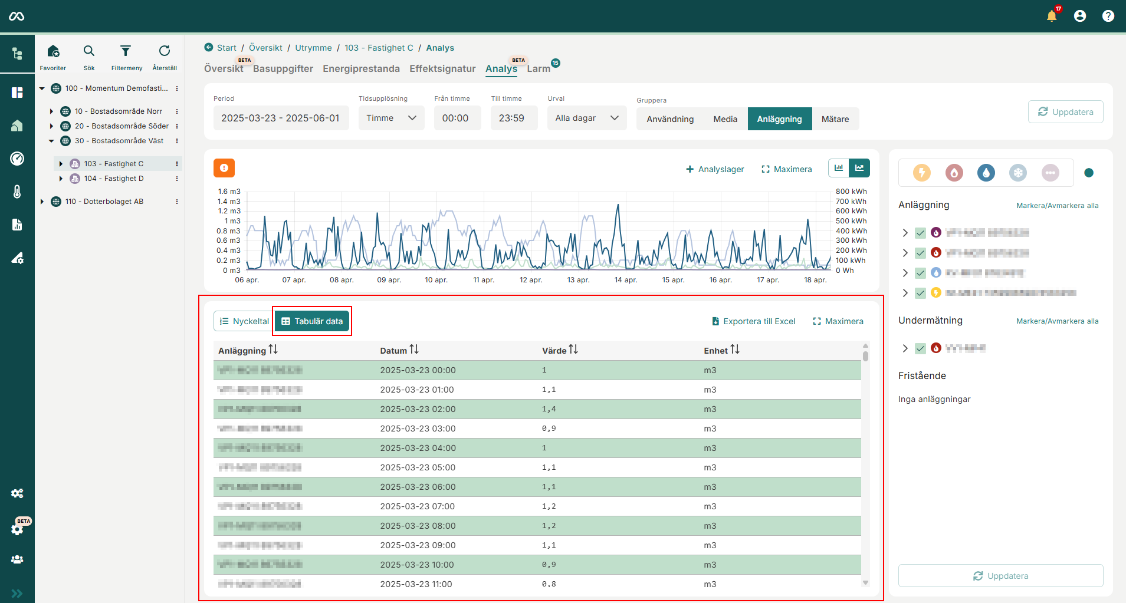Toggle the other media ellipsis filter icon
This screenshot has width=1126, height=603.
pyautogui.click(x=1050, y=173)
